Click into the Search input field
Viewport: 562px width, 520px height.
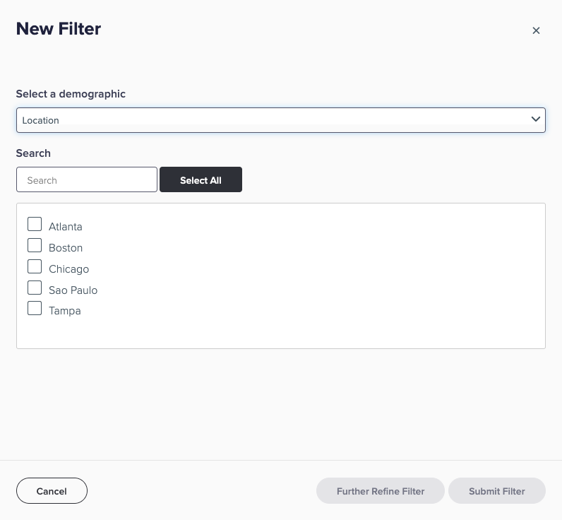click(87, 179)
